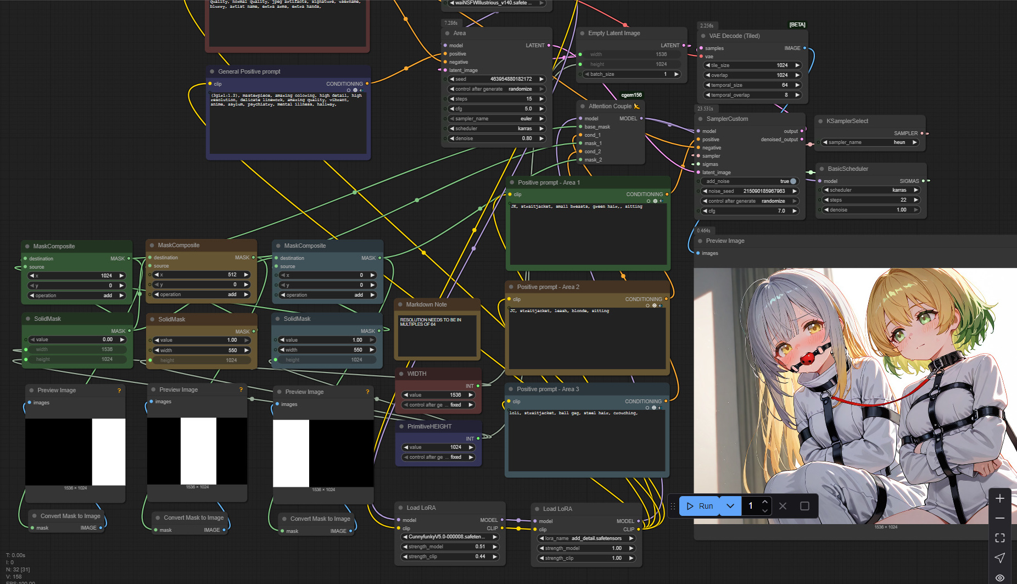This screenshot has width=1017, height=584.
Task: Collapse the Area node via its dot
Action: (447, 34)
